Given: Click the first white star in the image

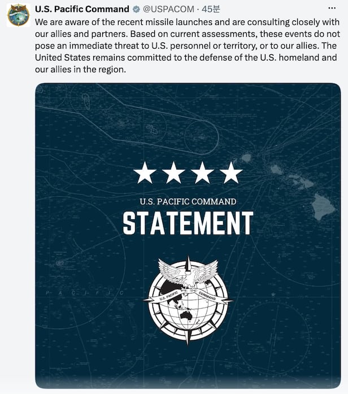Looking at the screenshot, I should pos(145,172).
